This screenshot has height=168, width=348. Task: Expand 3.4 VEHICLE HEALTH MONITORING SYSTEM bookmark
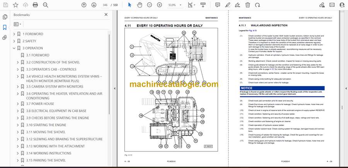[x=18, y=76]
